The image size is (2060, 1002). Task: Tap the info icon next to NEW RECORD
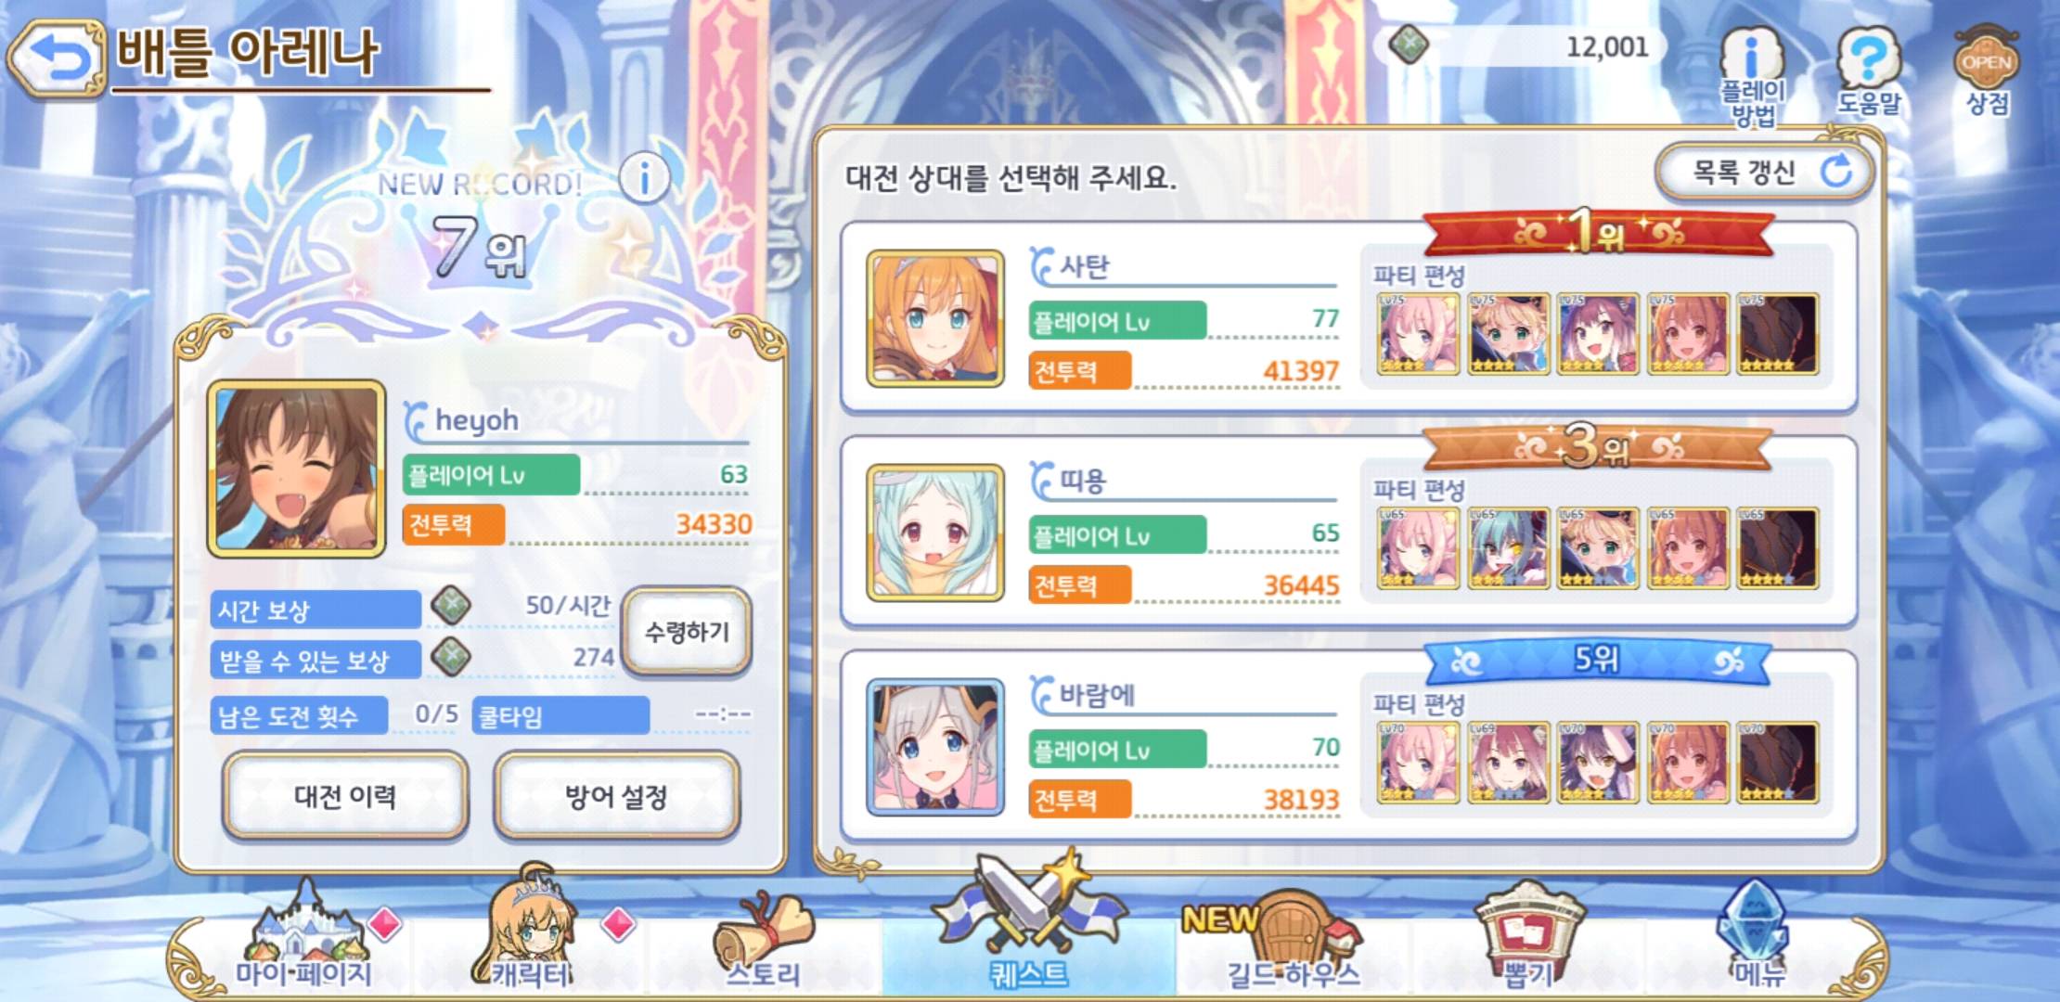click(x=644, y=176)
